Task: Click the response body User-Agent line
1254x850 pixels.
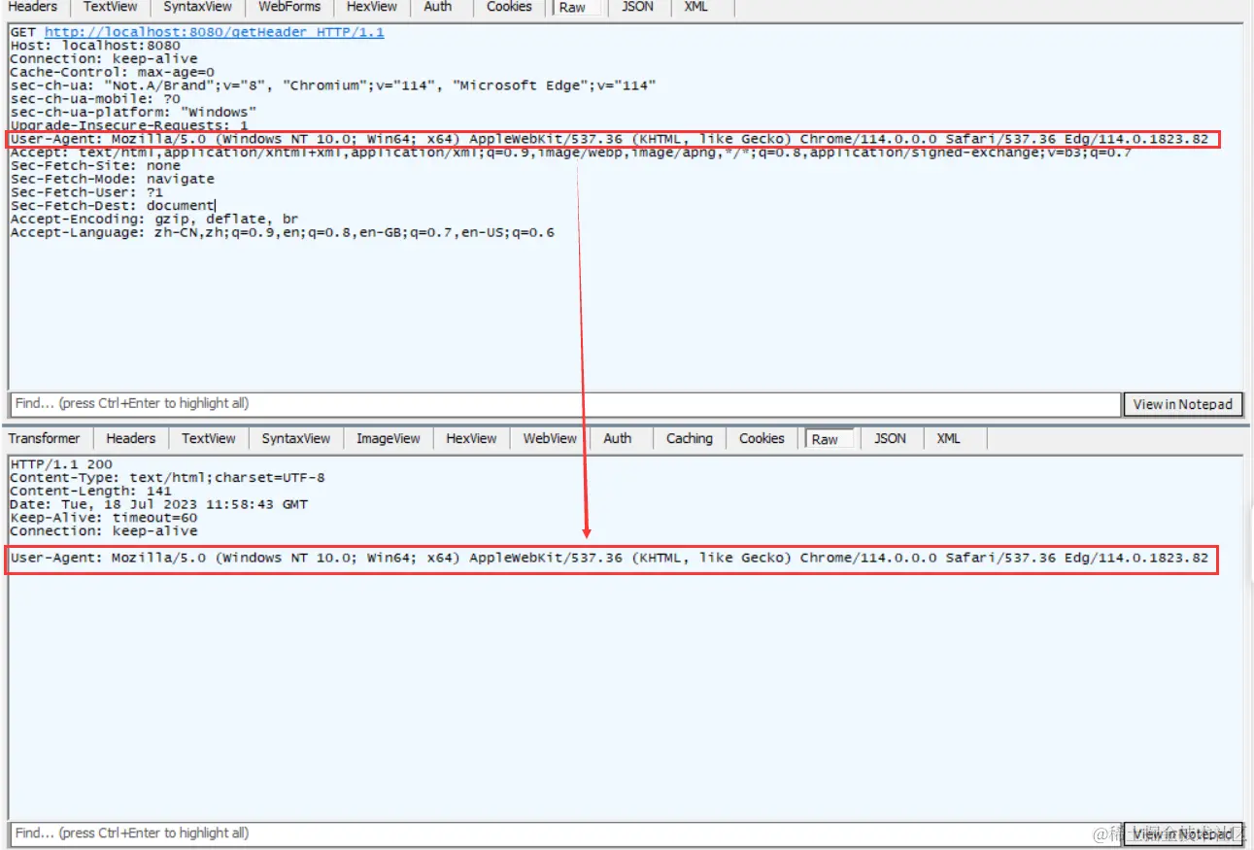Action: point(609,559)
